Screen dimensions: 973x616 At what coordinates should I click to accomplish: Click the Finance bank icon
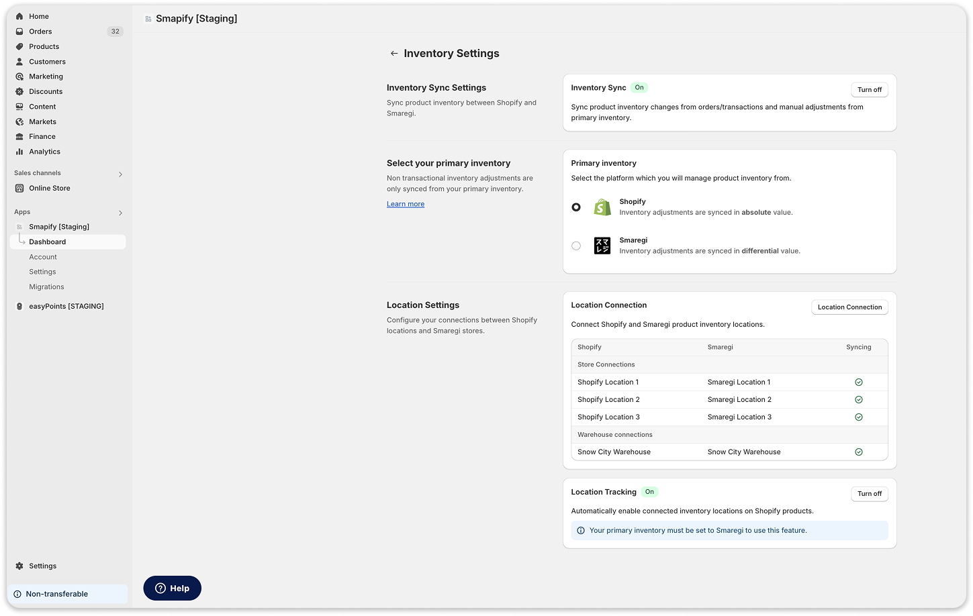19,136
